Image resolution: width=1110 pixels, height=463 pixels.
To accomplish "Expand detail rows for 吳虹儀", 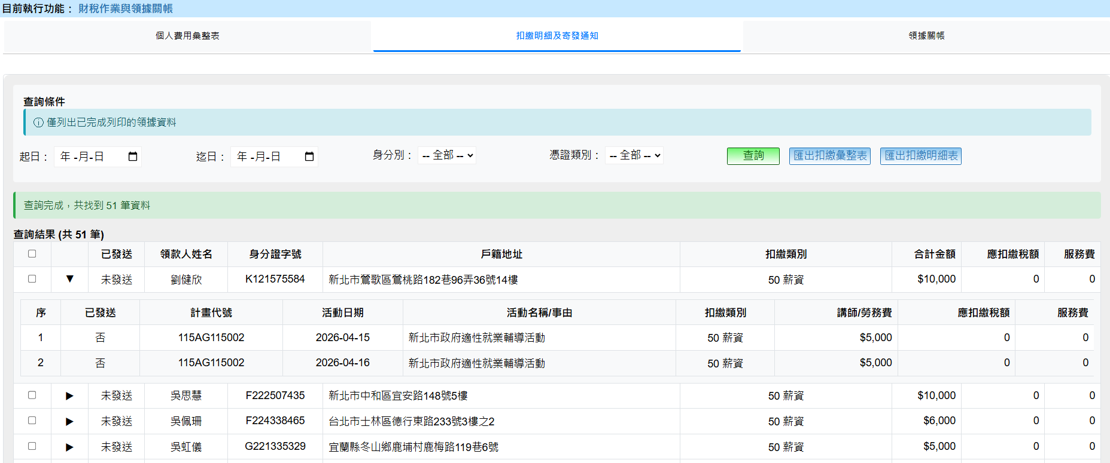I will click(x=69, y=447).
